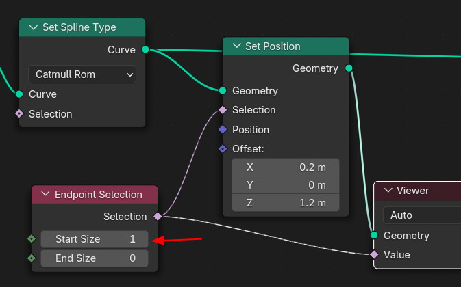Click the Offset: label in Set Position
Screen dimensions: 461x287
point(248,149)
